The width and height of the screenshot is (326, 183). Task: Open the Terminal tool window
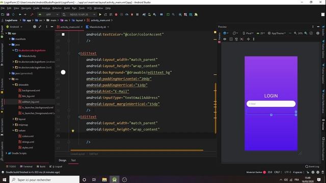26,166
